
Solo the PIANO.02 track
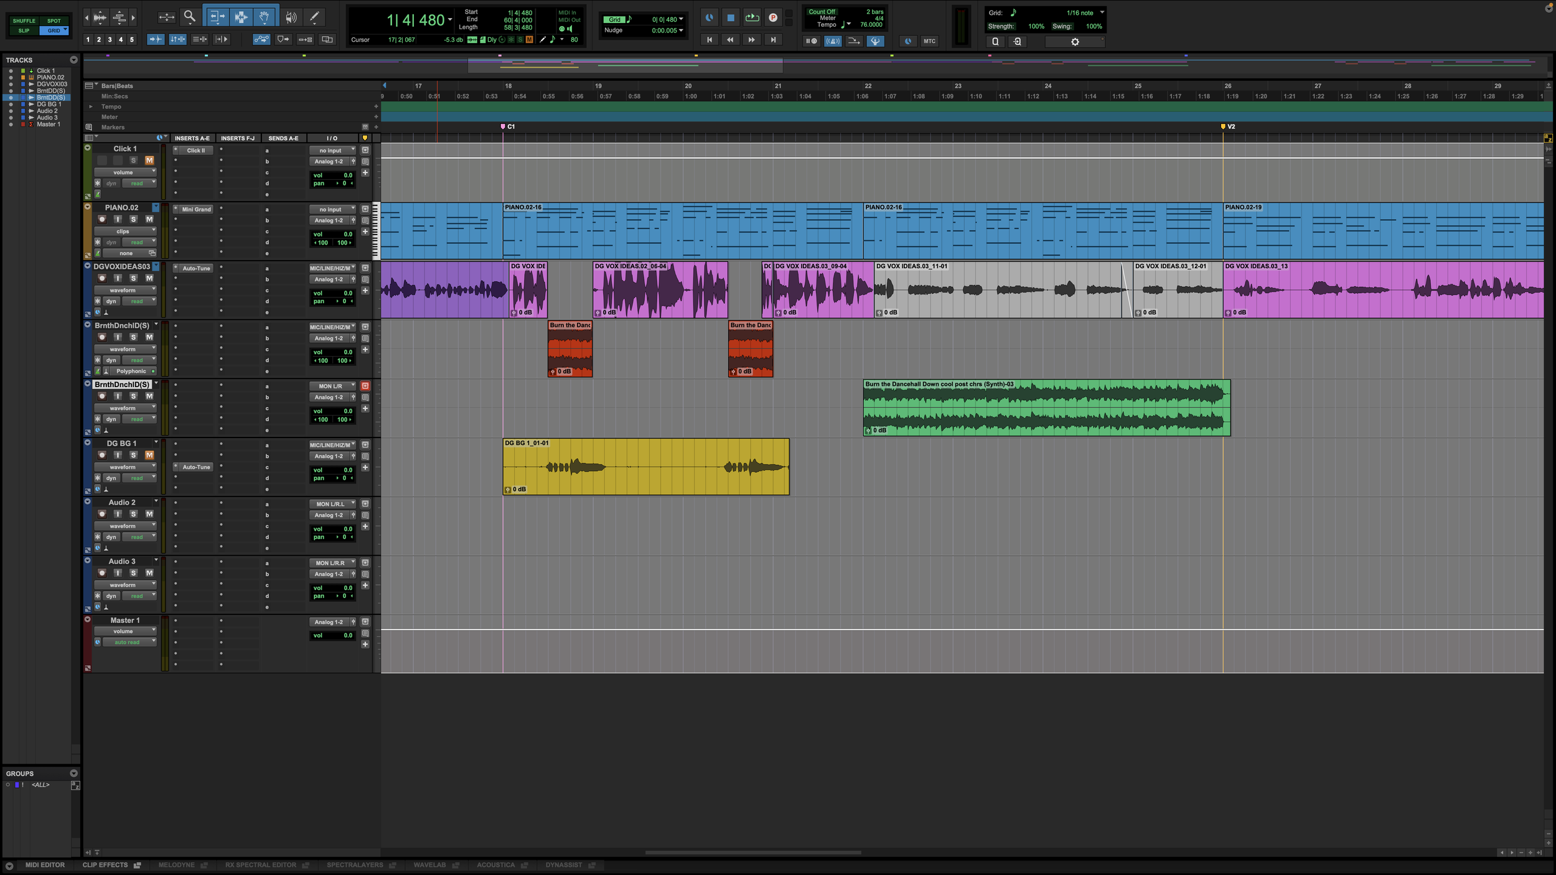pos(133,220)
